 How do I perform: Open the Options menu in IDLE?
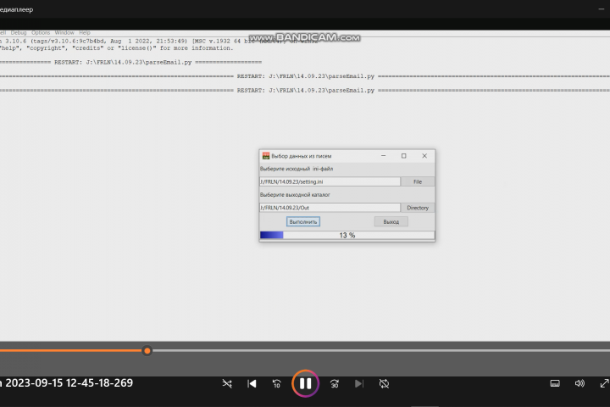pos(41,33)
